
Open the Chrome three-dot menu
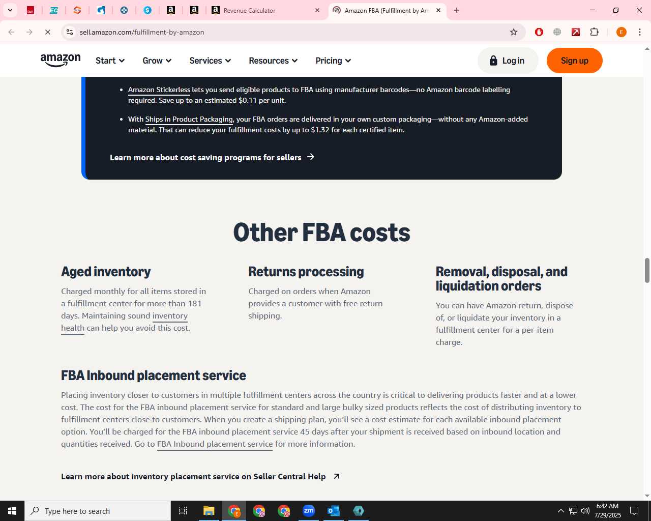pos(640,32)
